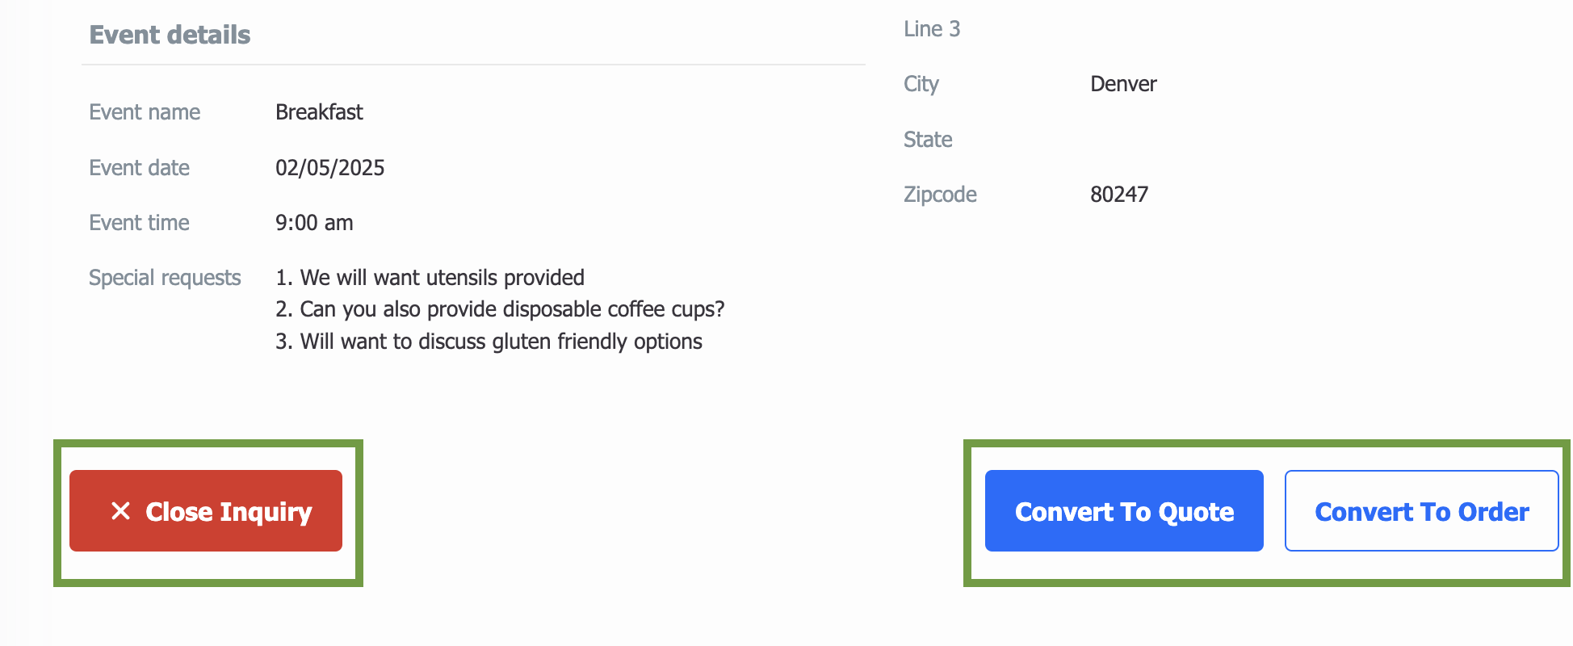Click the Line 3 address label

coord(932,29)
